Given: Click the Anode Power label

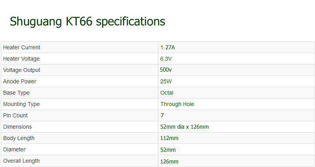Looking at the screenshot, I should (20, 81).
